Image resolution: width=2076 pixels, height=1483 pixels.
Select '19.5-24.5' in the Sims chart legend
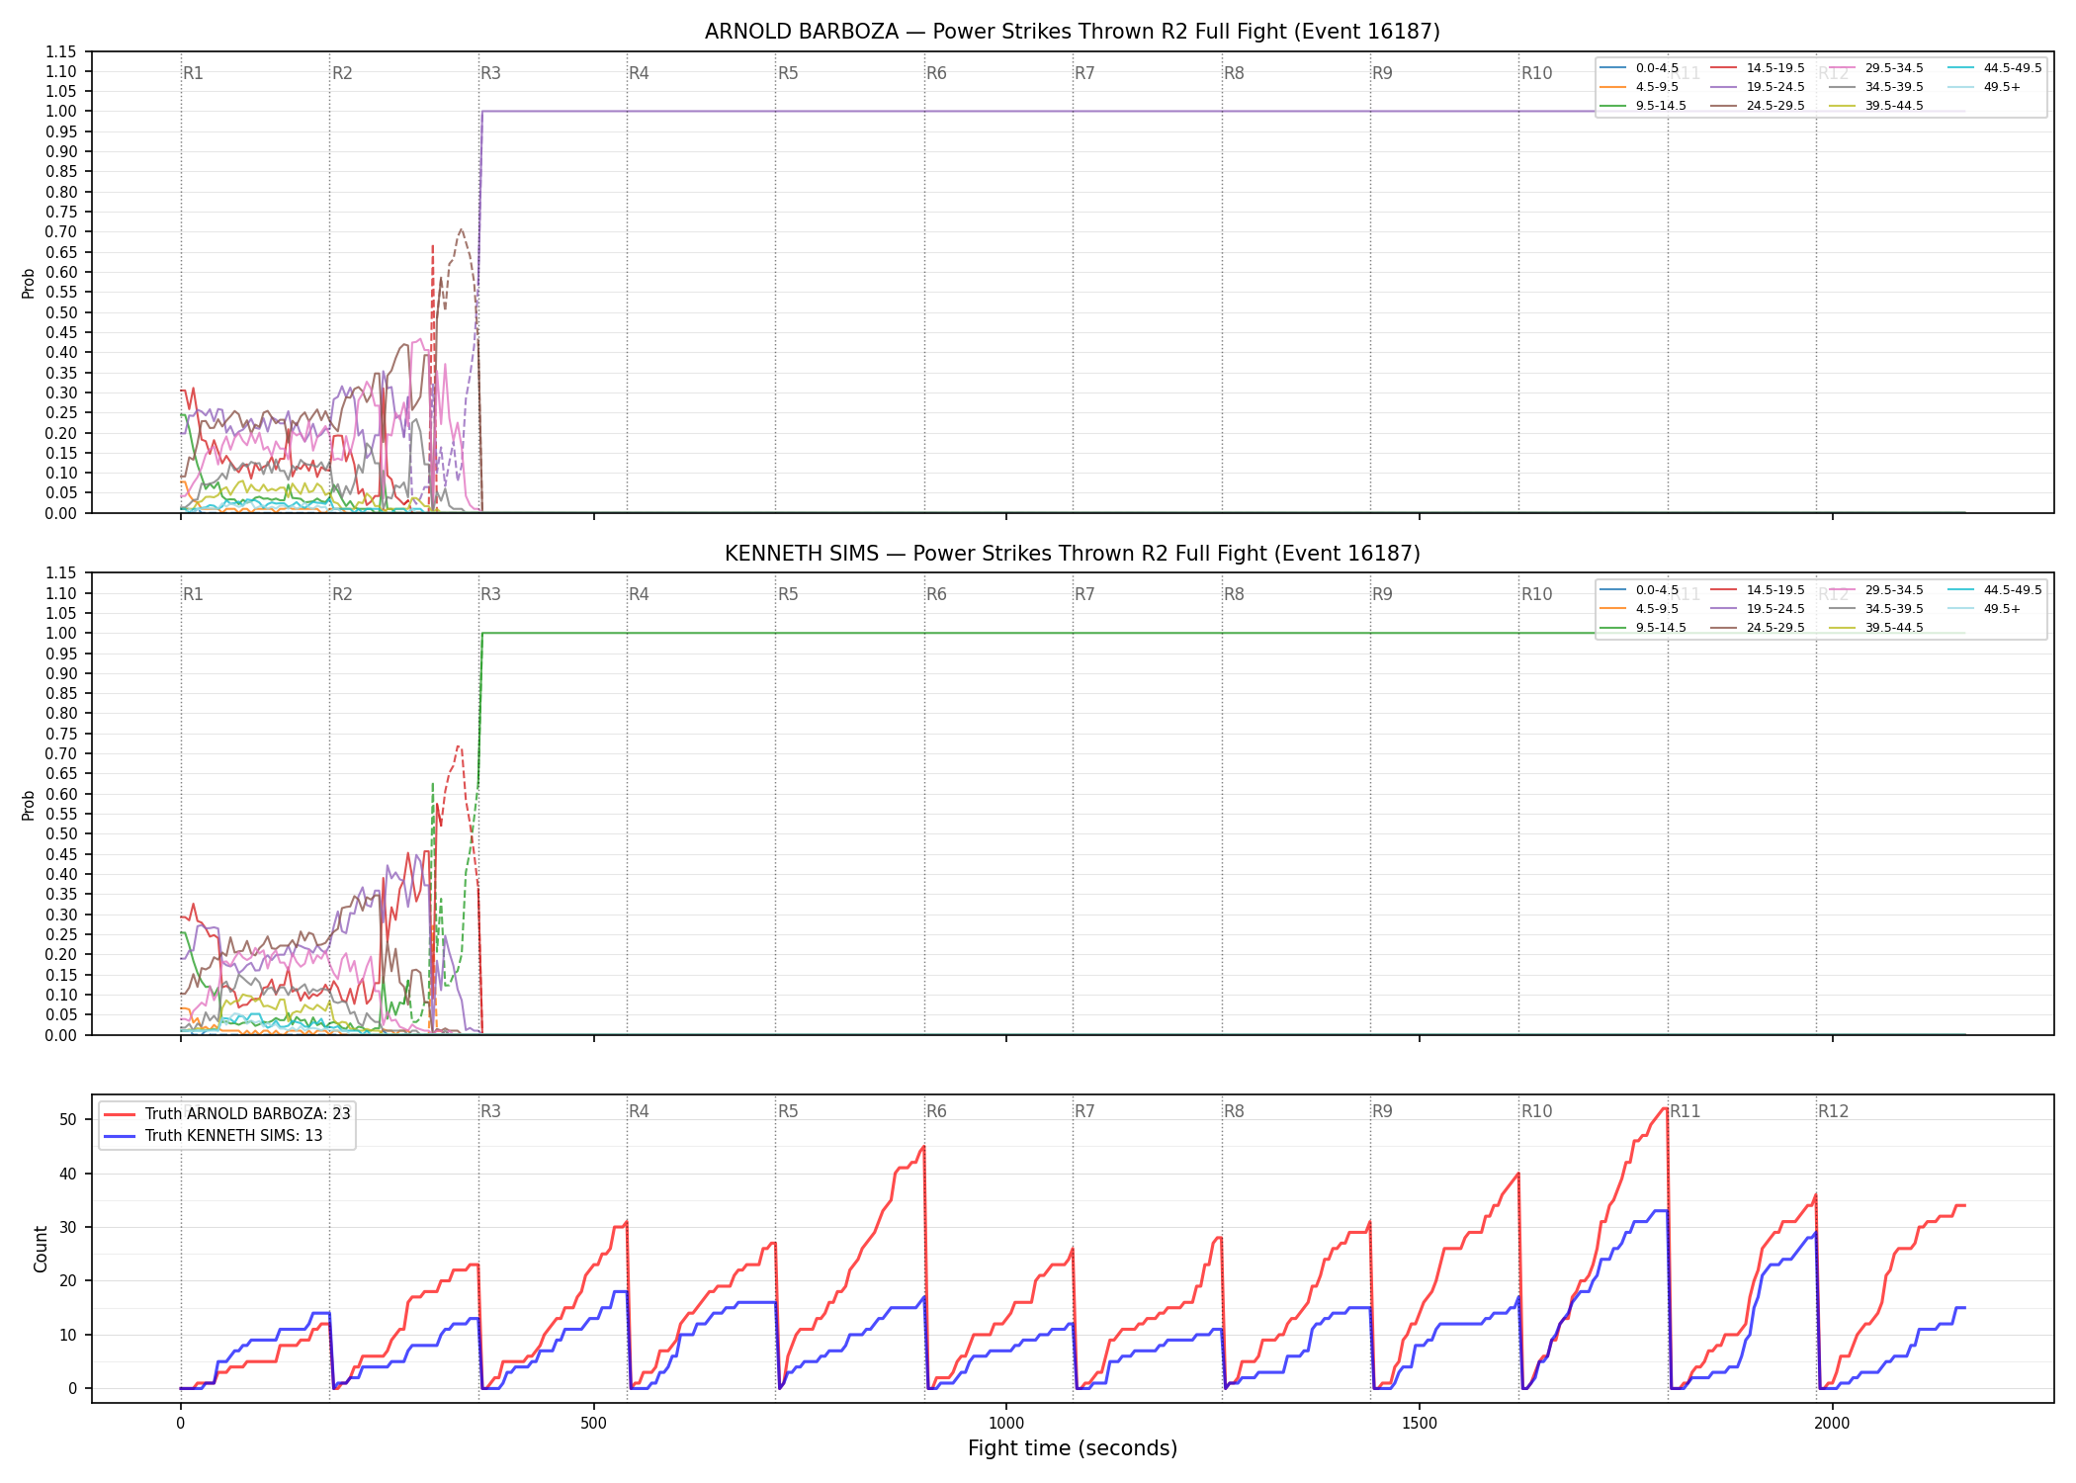(1775, 609)
